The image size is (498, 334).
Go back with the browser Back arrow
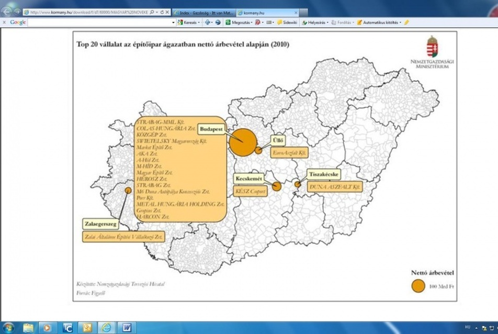pyautogui.click(x=6, y=12)
